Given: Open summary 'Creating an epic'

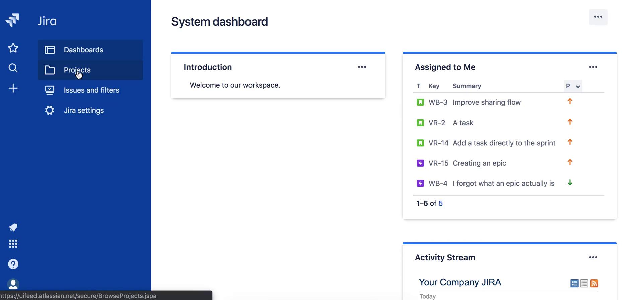Looking at the screenshot, I should [479, 163].
